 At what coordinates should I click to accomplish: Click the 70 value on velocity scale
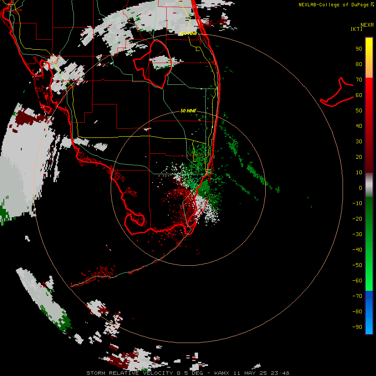pos(359,80)
